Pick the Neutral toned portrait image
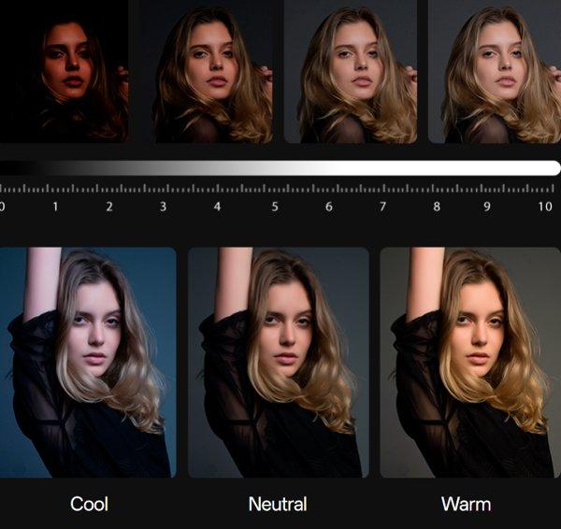Image resolution: width=561 pixels, height=529 pixels. tap(279, 363)
